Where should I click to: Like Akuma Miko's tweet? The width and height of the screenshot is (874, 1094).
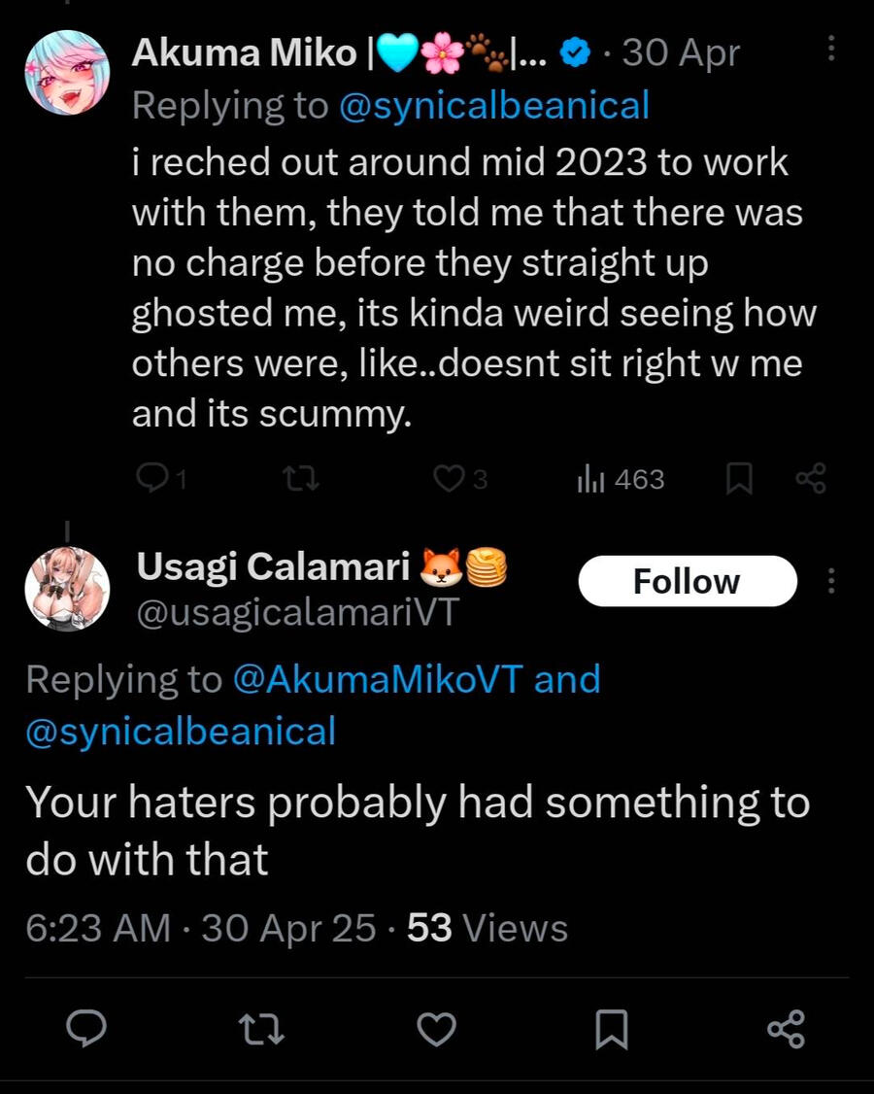(x=448, y=478)
